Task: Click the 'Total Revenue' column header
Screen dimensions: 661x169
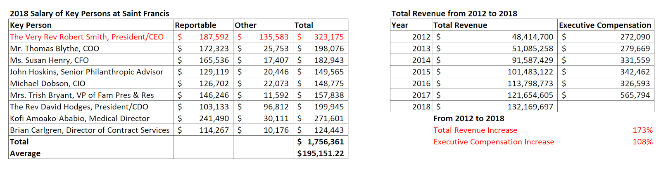Action: click(x=495, y=25)
